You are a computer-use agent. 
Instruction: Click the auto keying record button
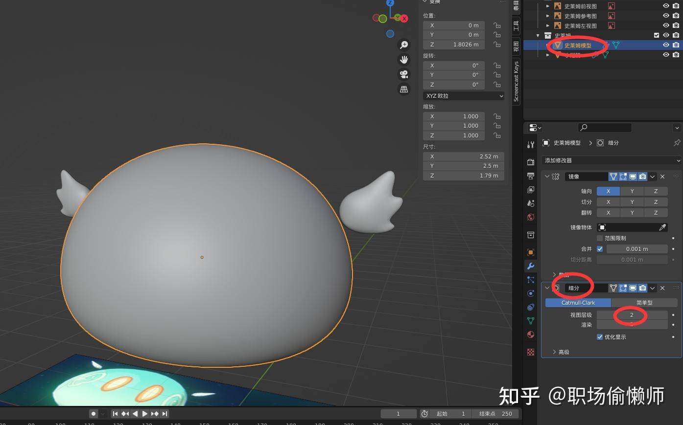(x=94, y=414)
